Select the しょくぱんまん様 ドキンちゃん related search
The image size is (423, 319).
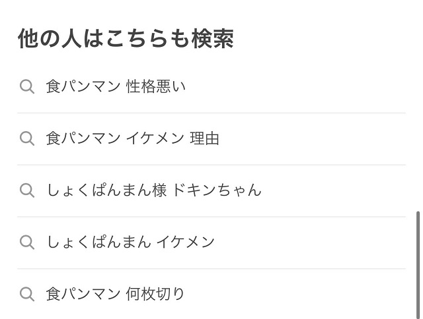[x=153, y=190]
